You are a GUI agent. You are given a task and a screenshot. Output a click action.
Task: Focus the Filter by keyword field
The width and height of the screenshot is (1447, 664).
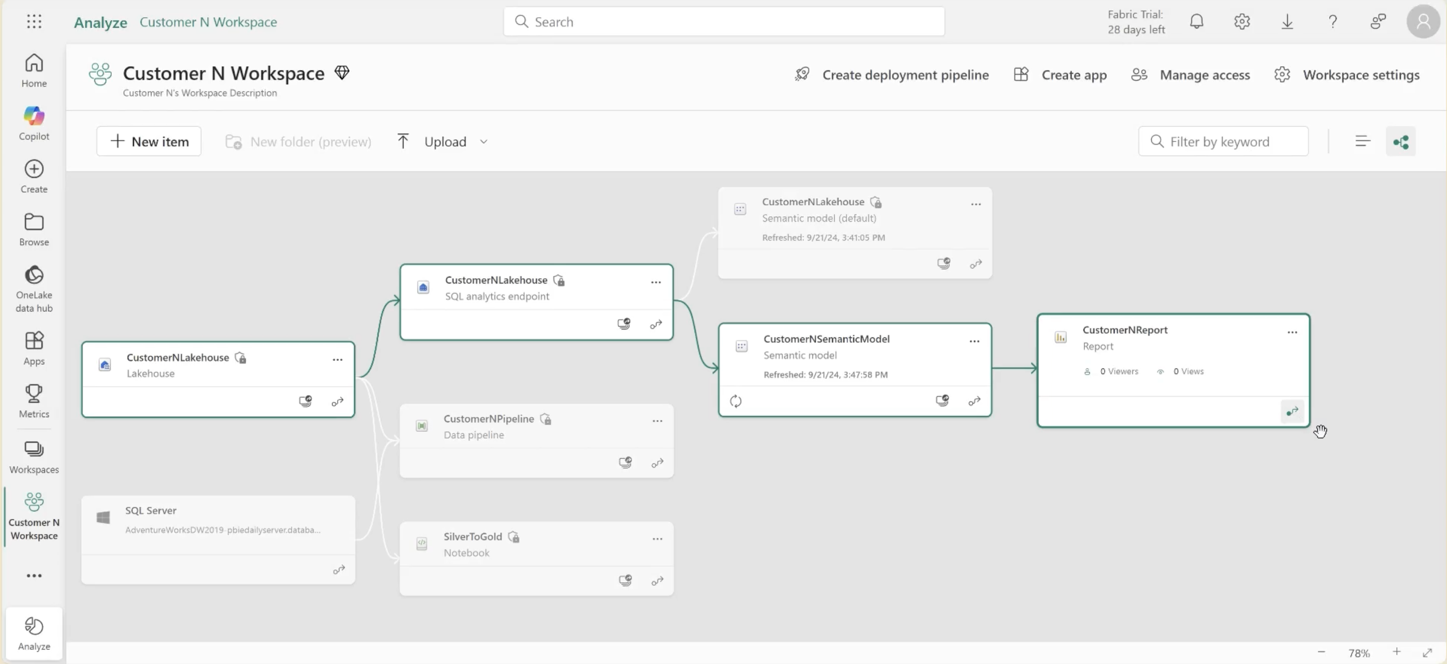click(x=1223, y=141)
